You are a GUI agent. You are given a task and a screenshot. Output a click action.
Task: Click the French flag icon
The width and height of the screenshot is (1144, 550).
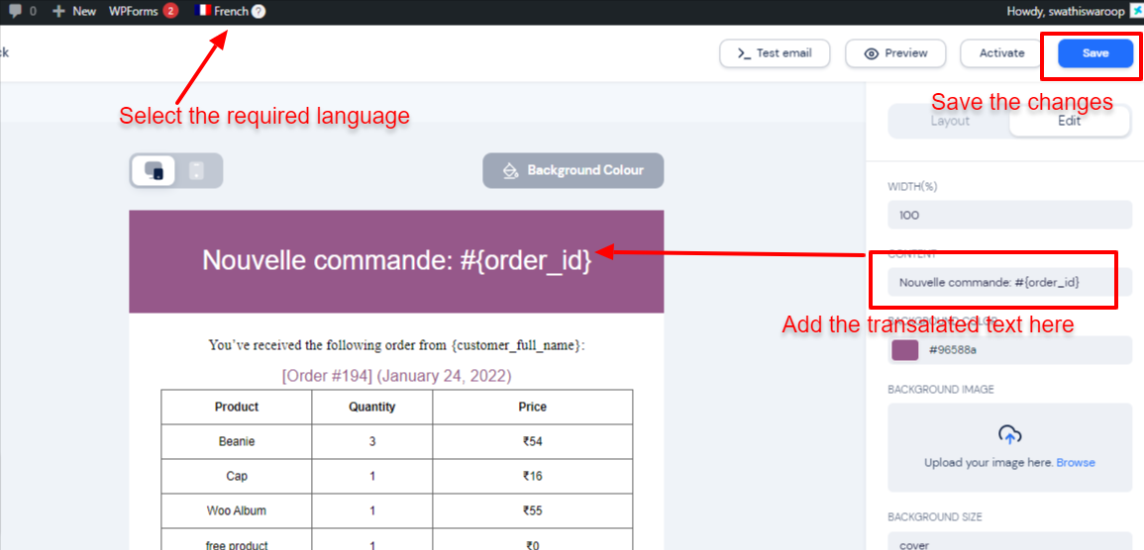click(x=204, y=12)
